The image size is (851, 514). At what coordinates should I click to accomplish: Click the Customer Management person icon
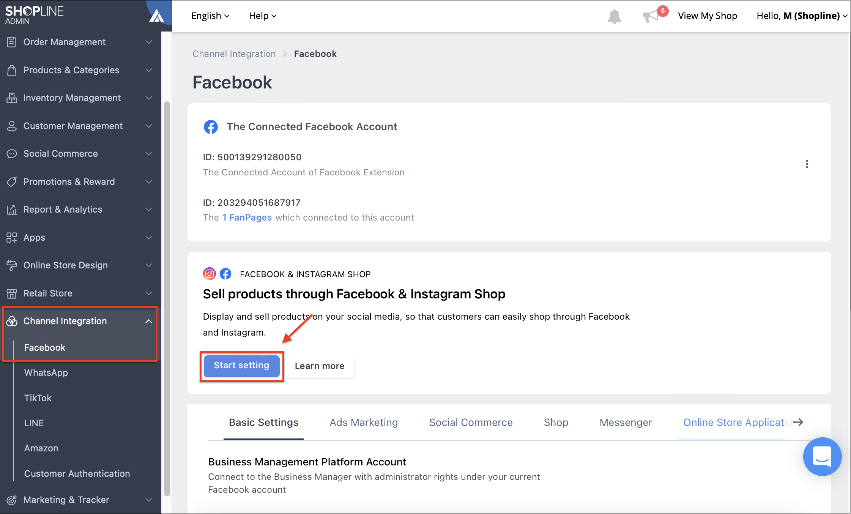tap(12, 126)
